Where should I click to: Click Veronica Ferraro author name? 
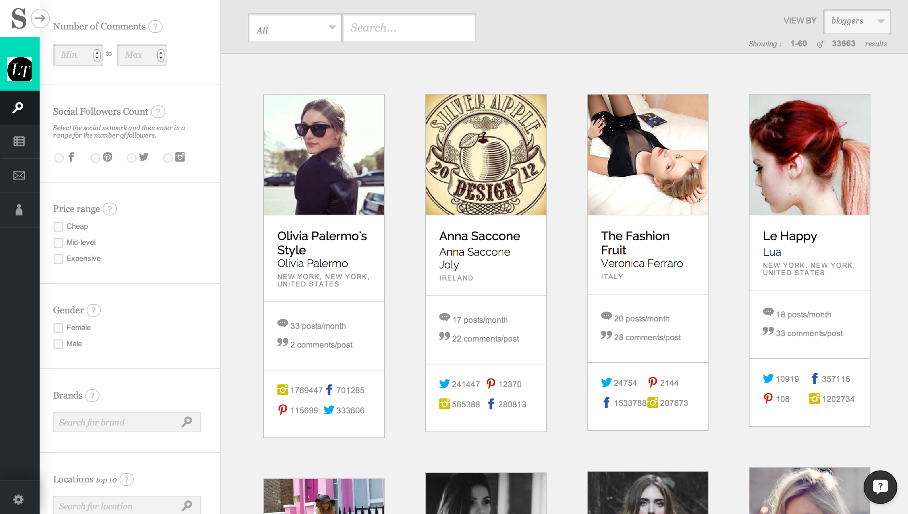pyautogui.click(x=642, y=264)
